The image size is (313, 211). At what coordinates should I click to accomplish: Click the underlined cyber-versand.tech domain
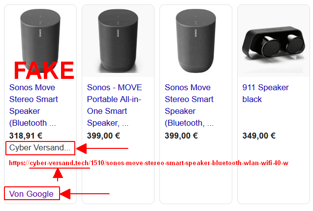(x=60, y=163)
